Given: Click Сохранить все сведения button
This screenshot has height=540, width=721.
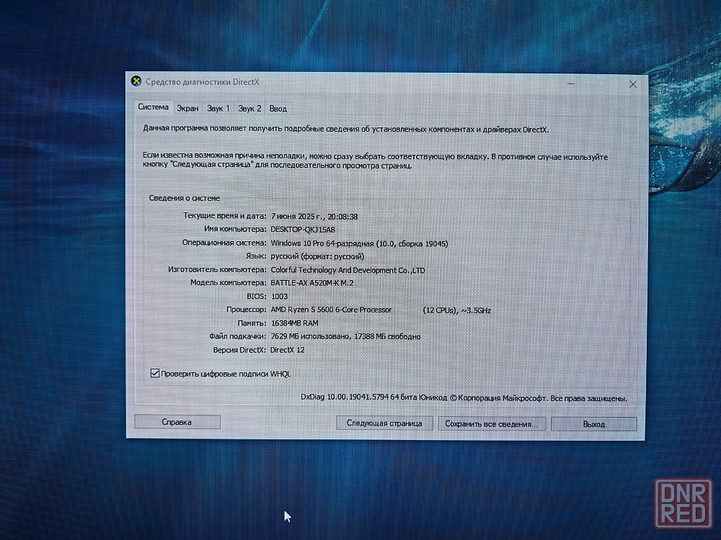Looking at the screenshot, I should coord(492,424).
